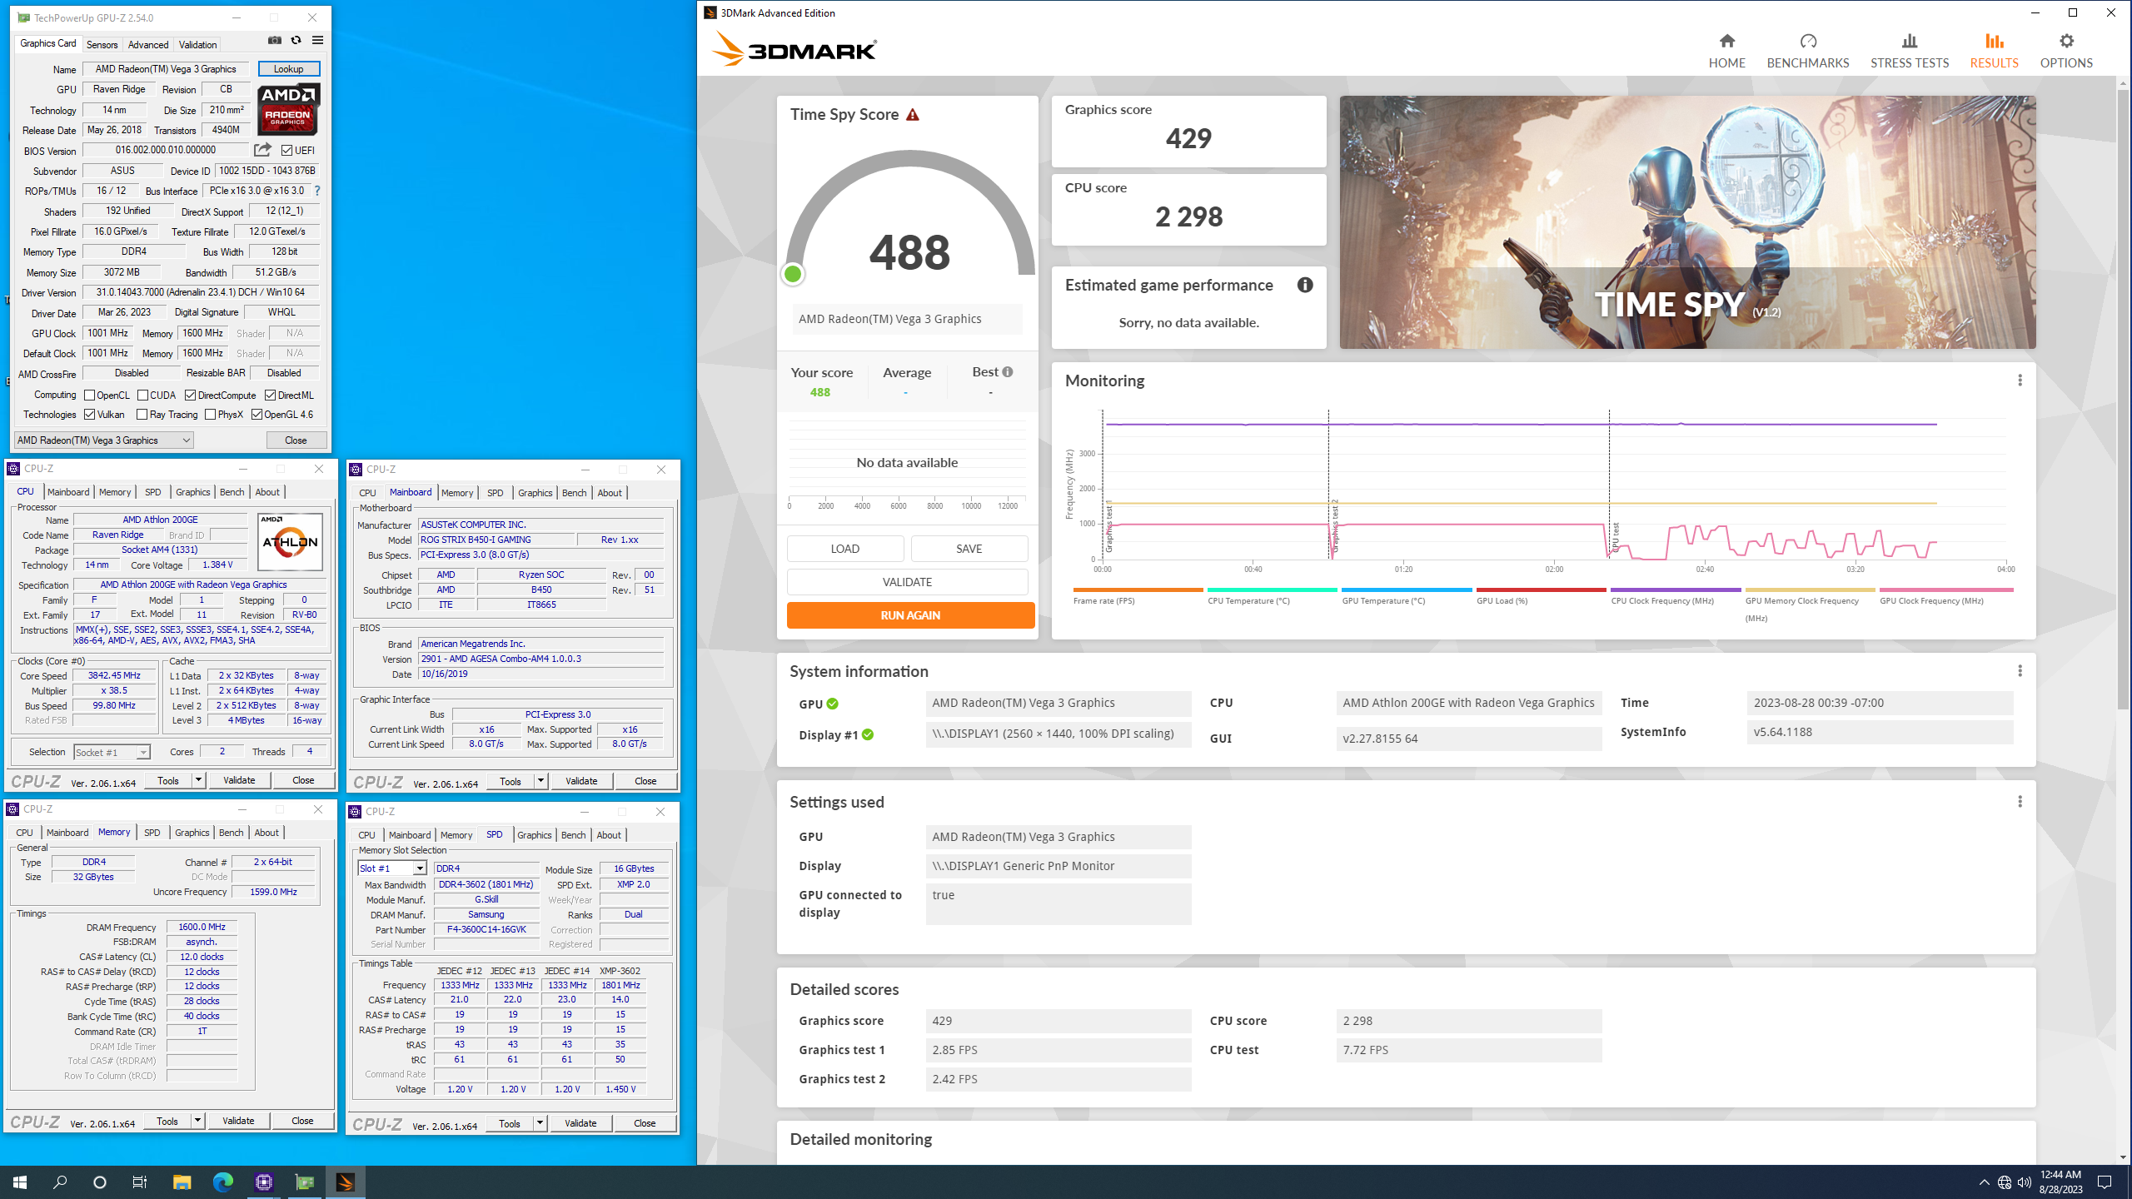Open the RESULTS bar chart icon

(x=1994, y=41)
